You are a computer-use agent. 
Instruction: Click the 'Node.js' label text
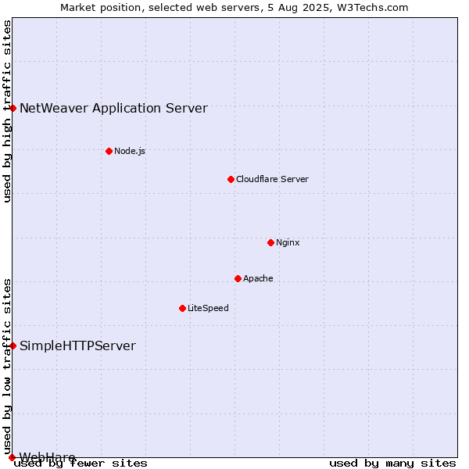pyautogui.click(x=130, y=151)
